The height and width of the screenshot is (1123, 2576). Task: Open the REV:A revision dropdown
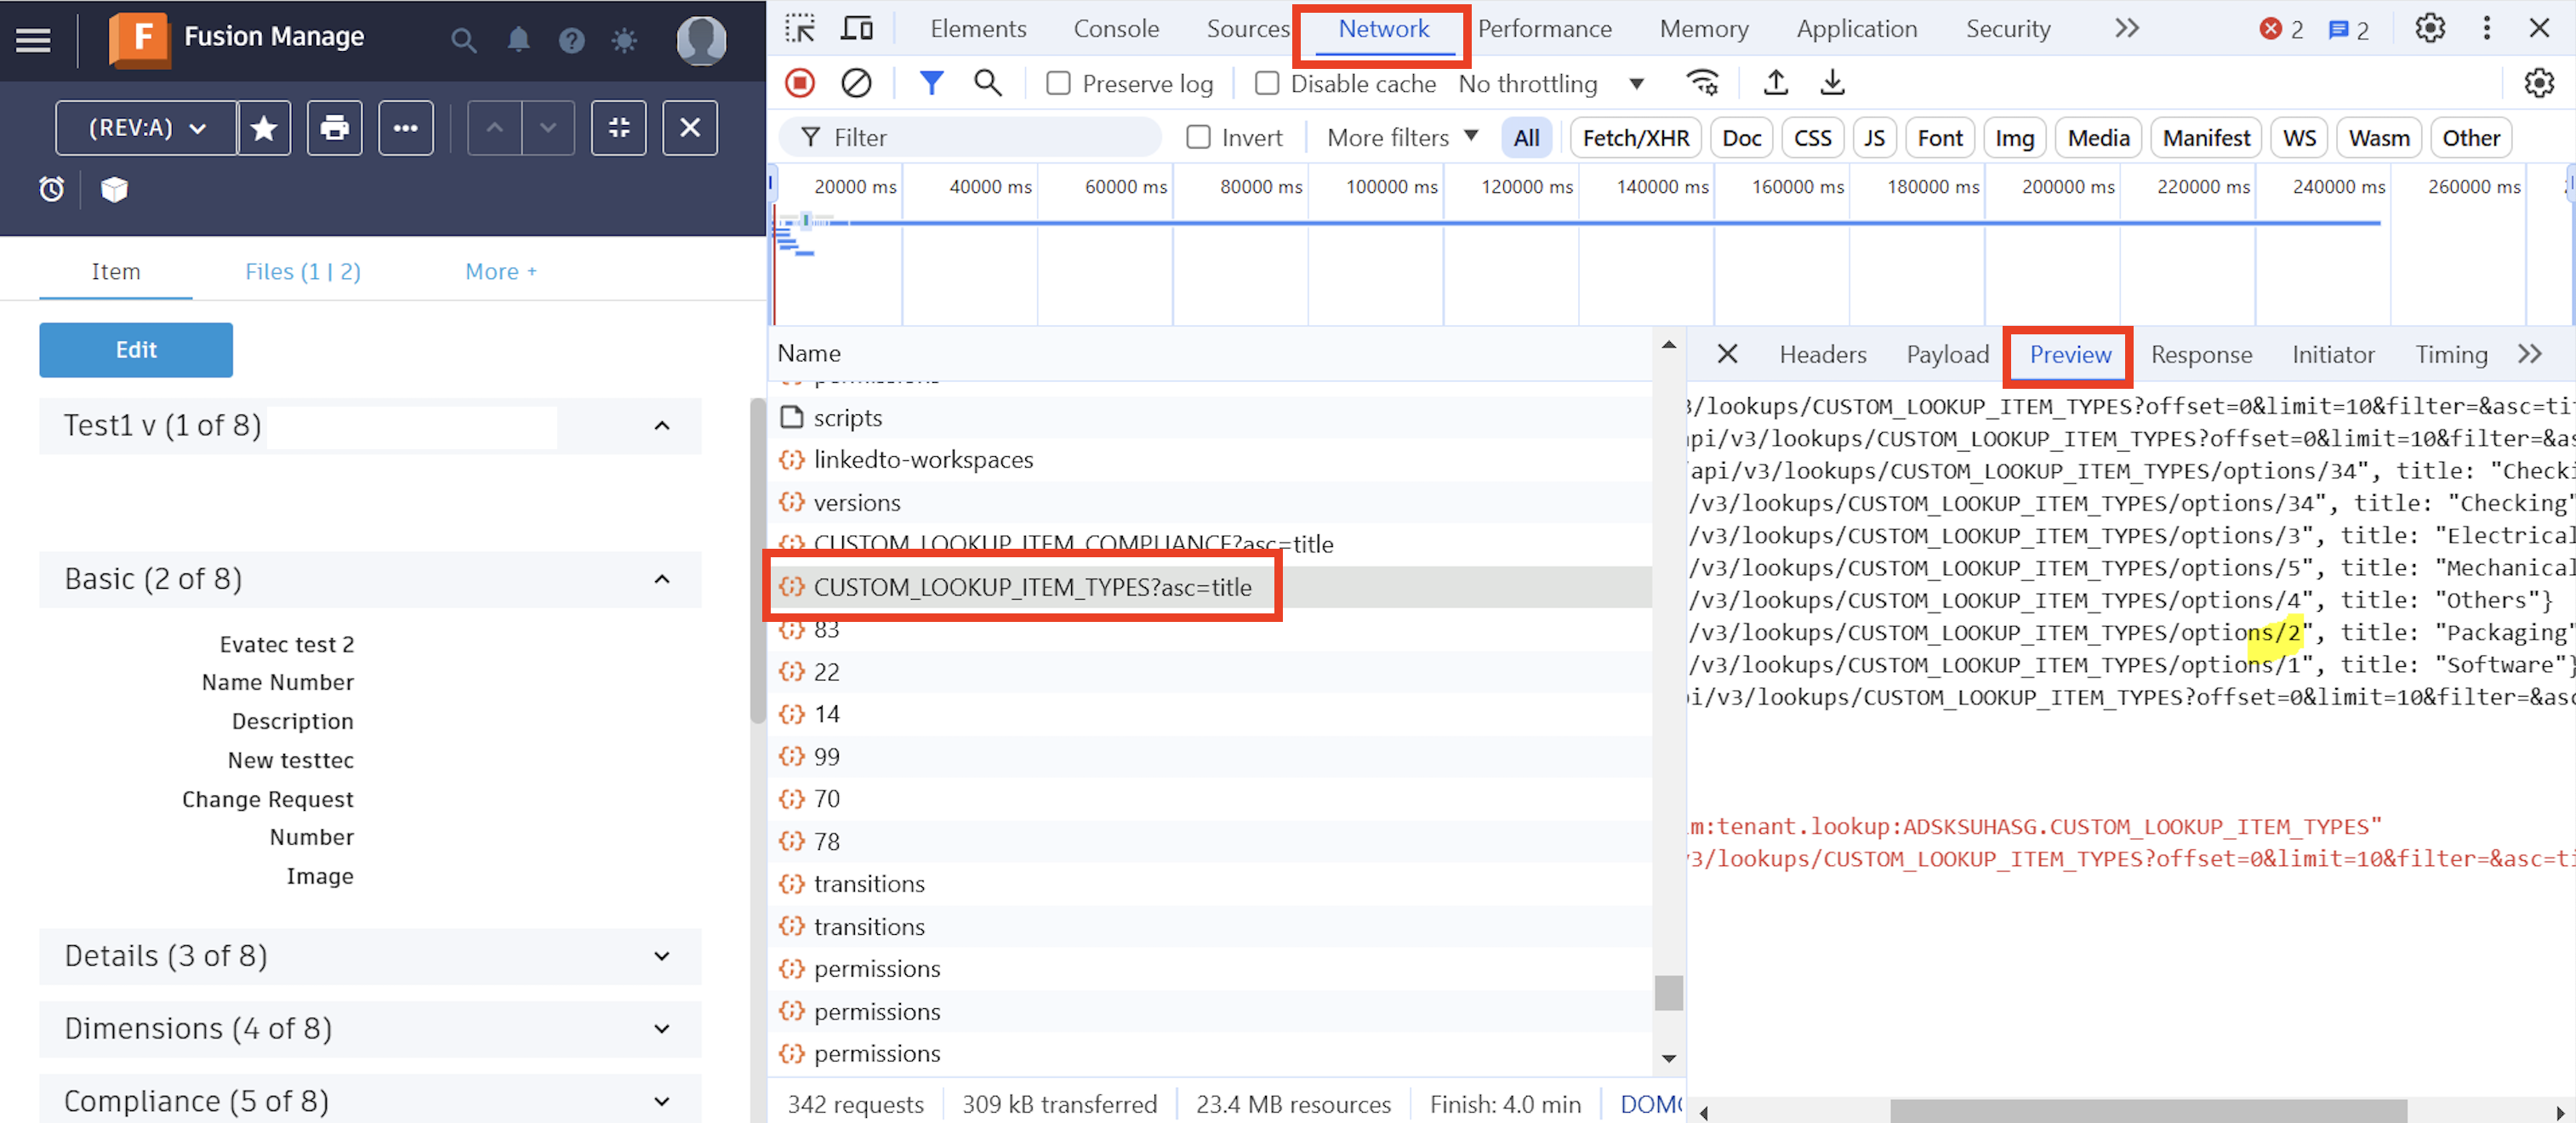(x=146, y=128)
